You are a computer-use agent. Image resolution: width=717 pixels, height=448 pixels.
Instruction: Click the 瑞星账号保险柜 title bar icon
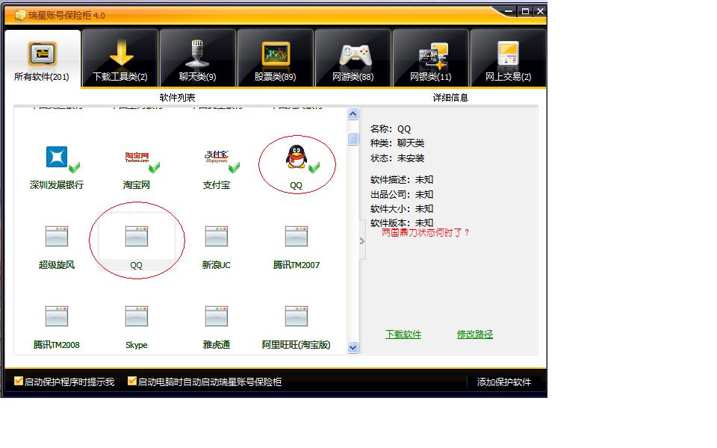pyautogui.click(x=20, y=16)
